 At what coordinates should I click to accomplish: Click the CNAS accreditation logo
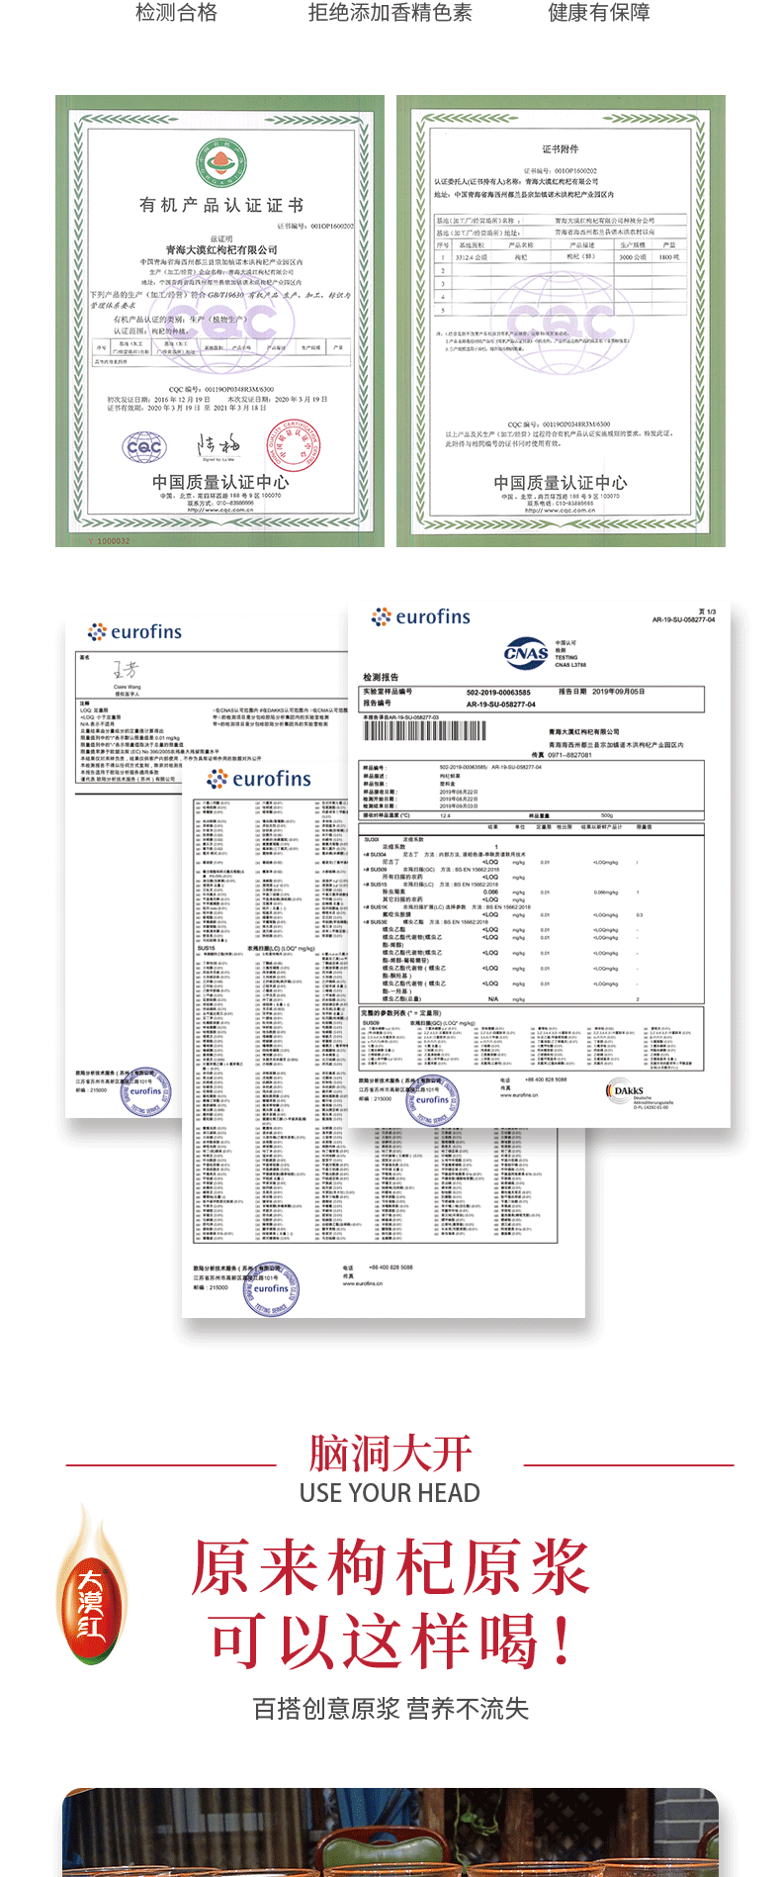coord(526,653)
